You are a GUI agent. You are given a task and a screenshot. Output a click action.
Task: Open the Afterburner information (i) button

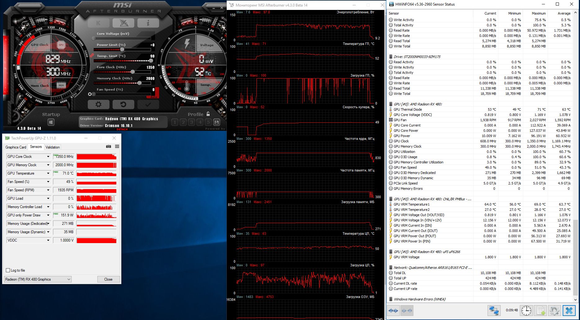coord(148,23)
